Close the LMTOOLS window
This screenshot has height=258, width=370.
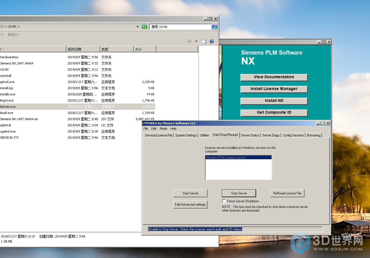click(328, 123)
